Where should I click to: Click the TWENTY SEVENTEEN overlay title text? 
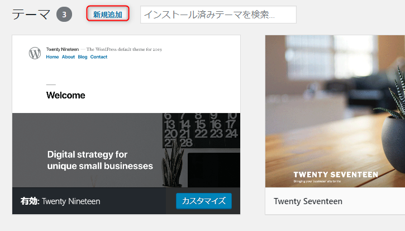pyautogui.click(x=336, y=175)
